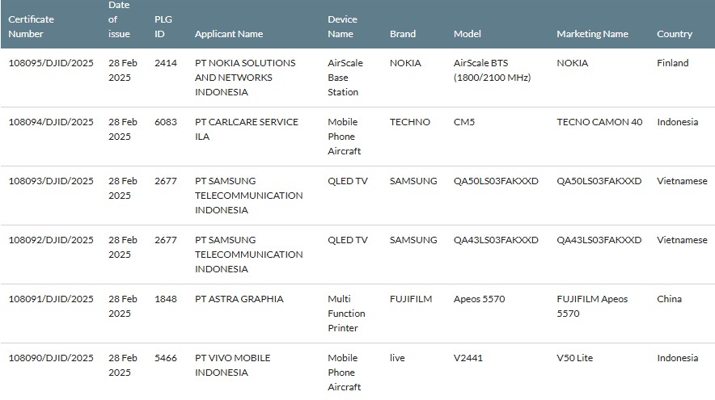The image size is (715, 400).
Task: Click the Marketing Name column header
Action: 592,34
